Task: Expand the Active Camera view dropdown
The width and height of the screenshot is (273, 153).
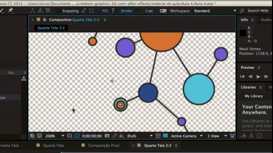Action: tap(187, 136)
